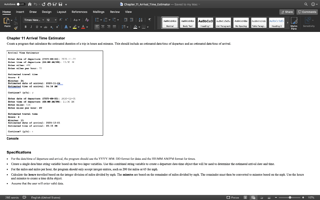Open the Comments panel

click(x=307, y=12)
